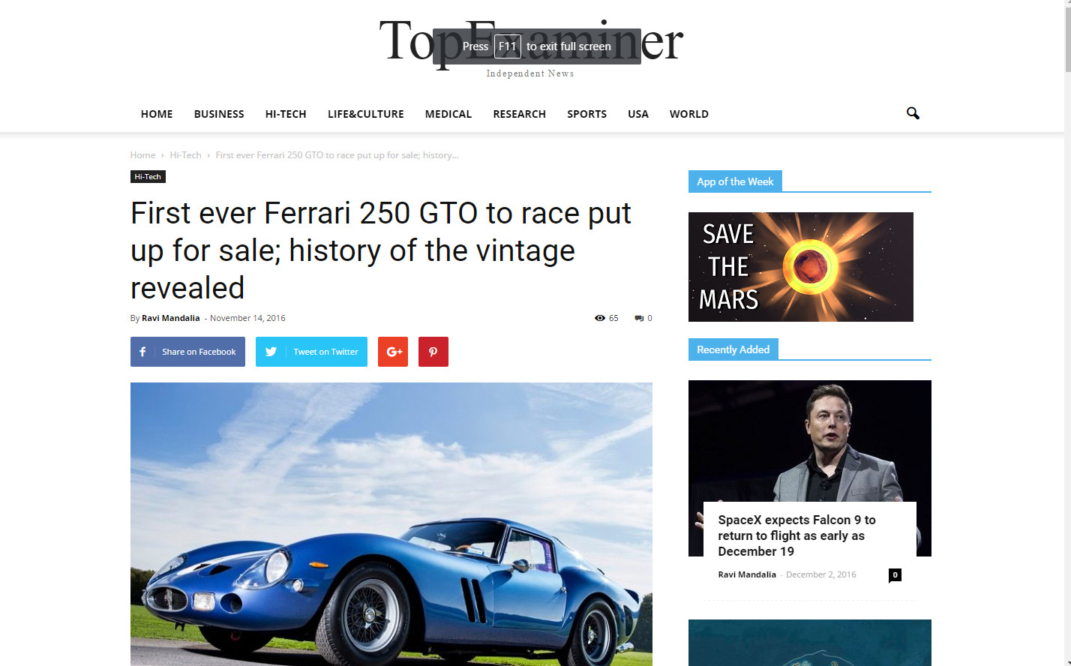Click Hi-Tech breadcrumb link
Viewport: 1071px width, 666px height.
coord(185,155)
